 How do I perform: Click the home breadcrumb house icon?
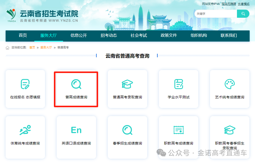(7, 48)
